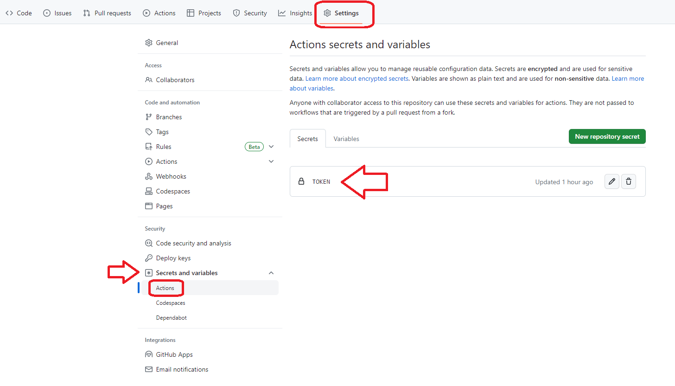Click the Branches git-branch icon
Screen dimensions: 675x386
(x=149, y=117)
